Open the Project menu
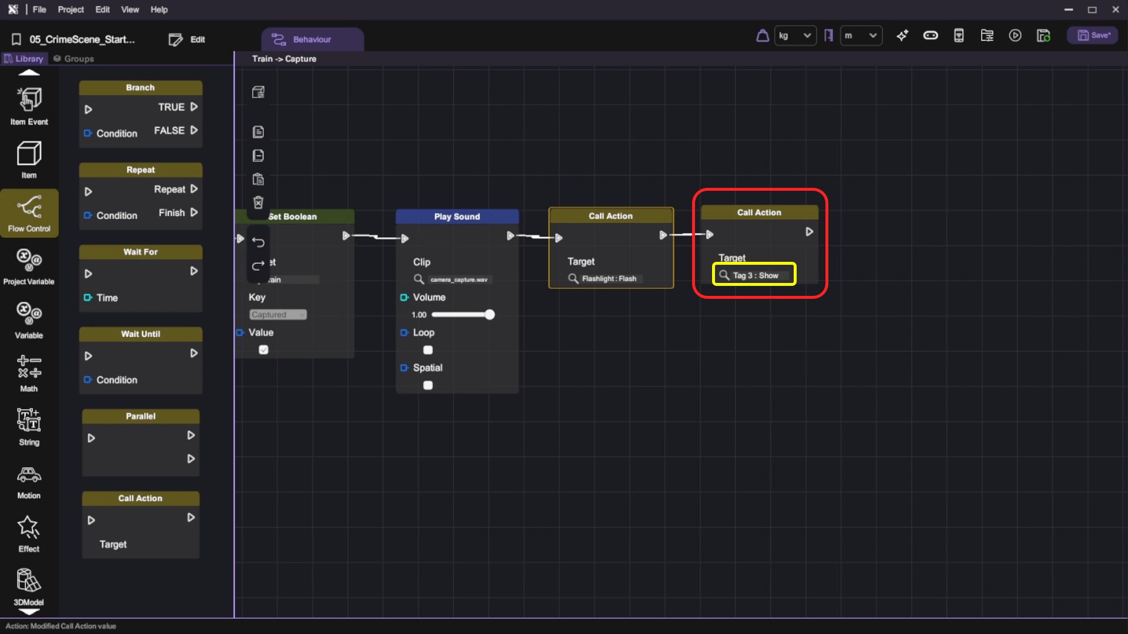The width and height of the screenshot is (1128, 634). [x=70, y=9]
